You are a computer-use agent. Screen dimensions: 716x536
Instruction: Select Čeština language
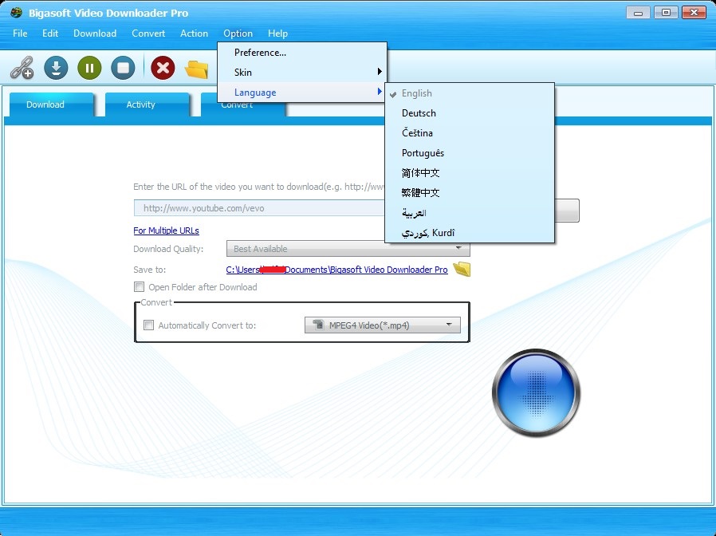(x=470, y=133)
